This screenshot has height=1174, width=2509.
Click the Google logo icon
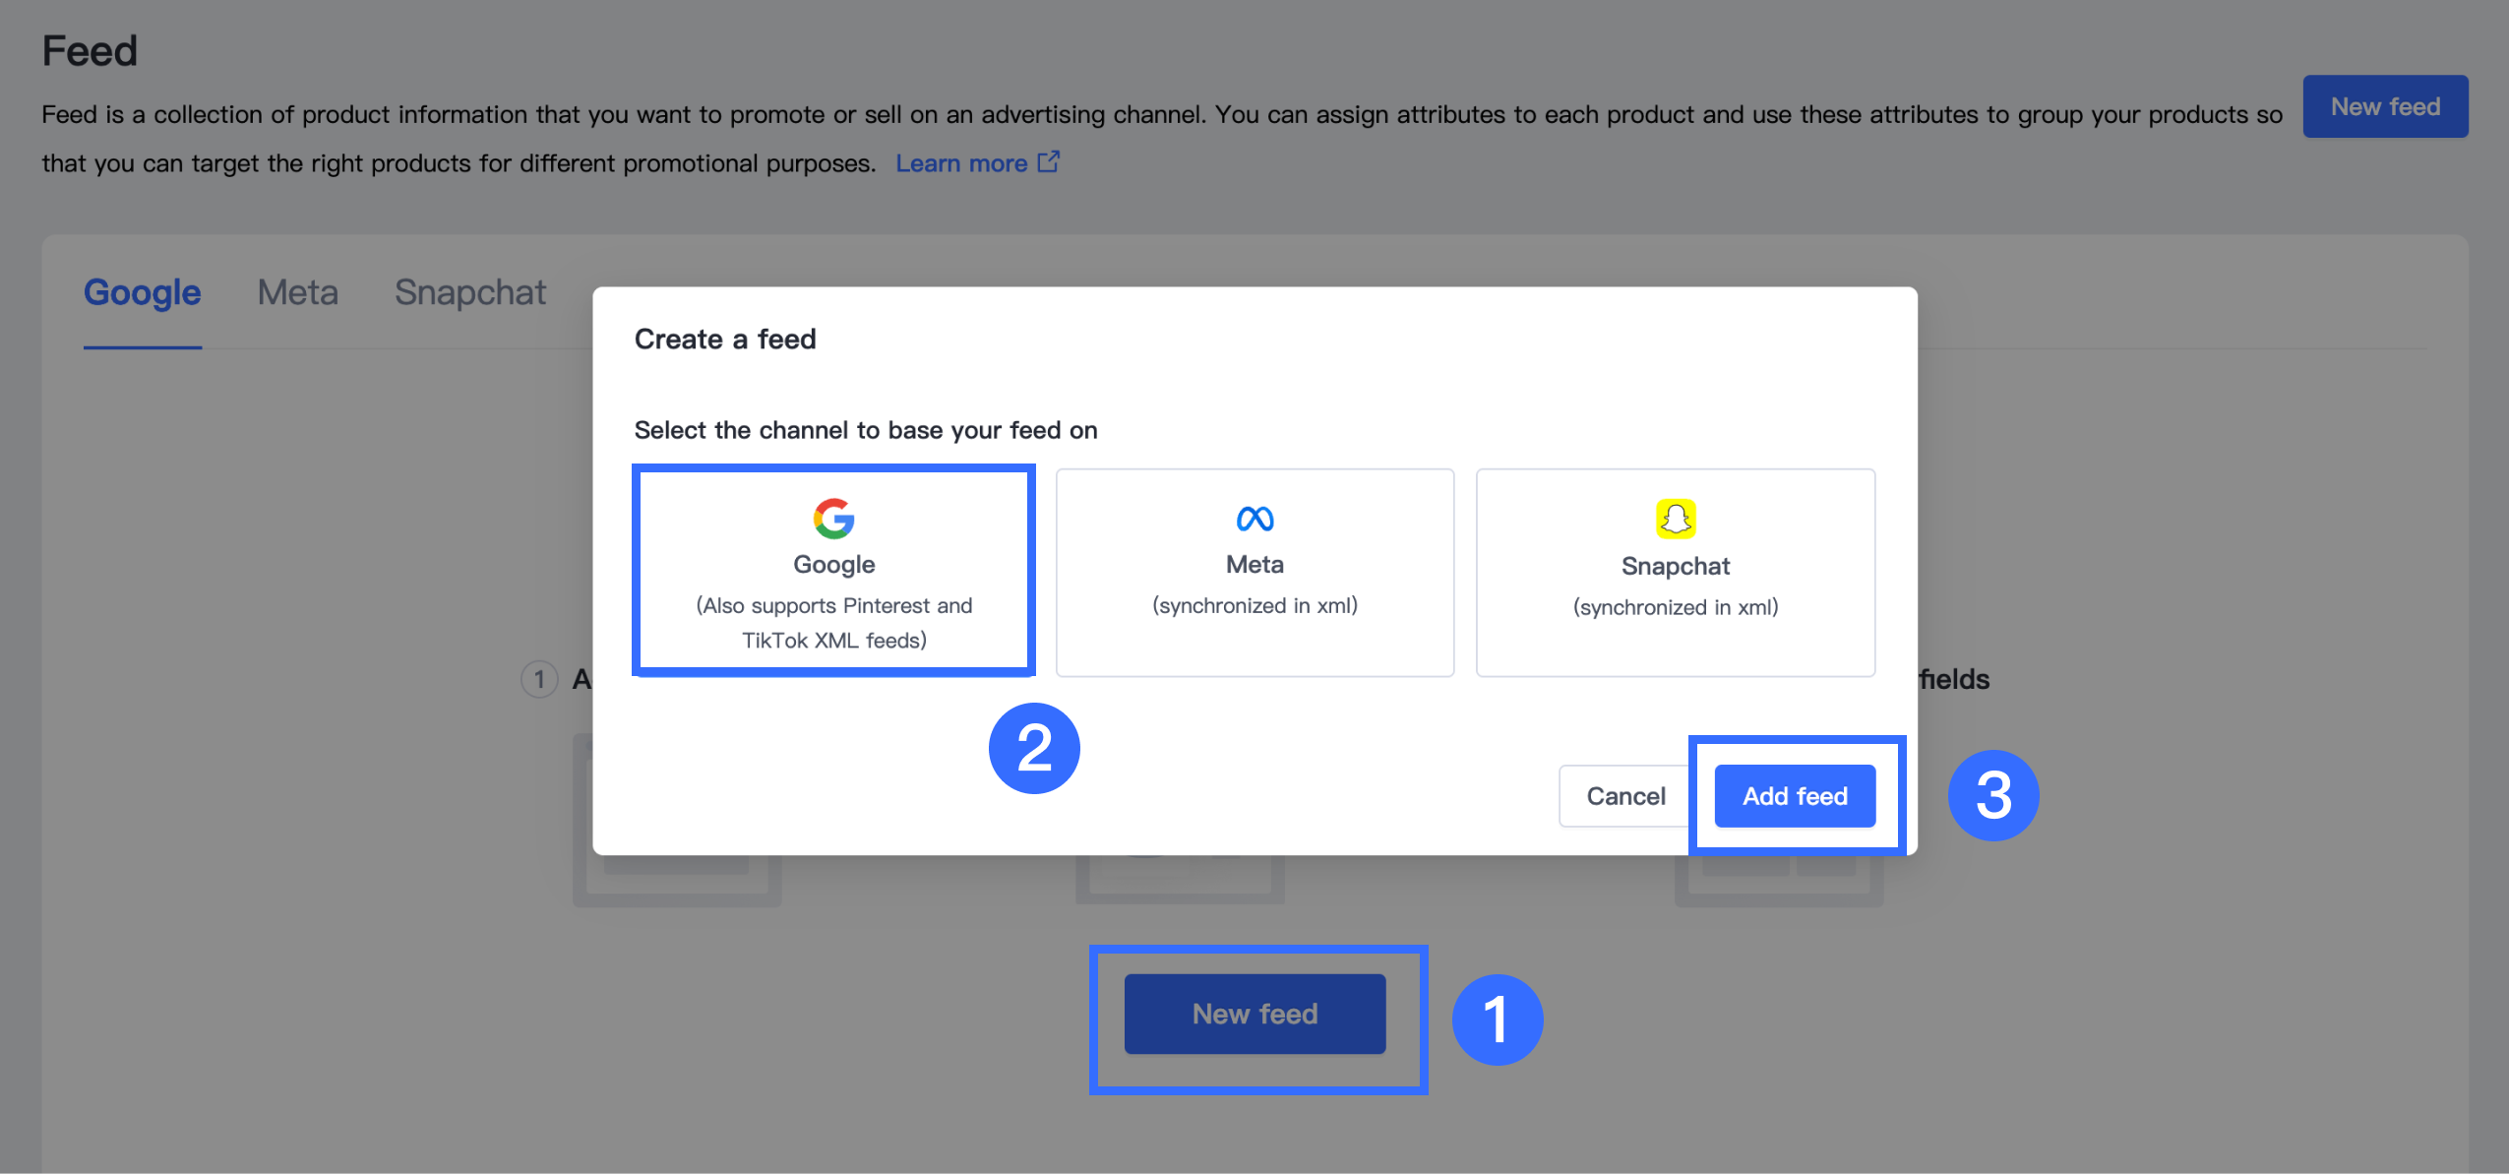(x=833, y=519)
